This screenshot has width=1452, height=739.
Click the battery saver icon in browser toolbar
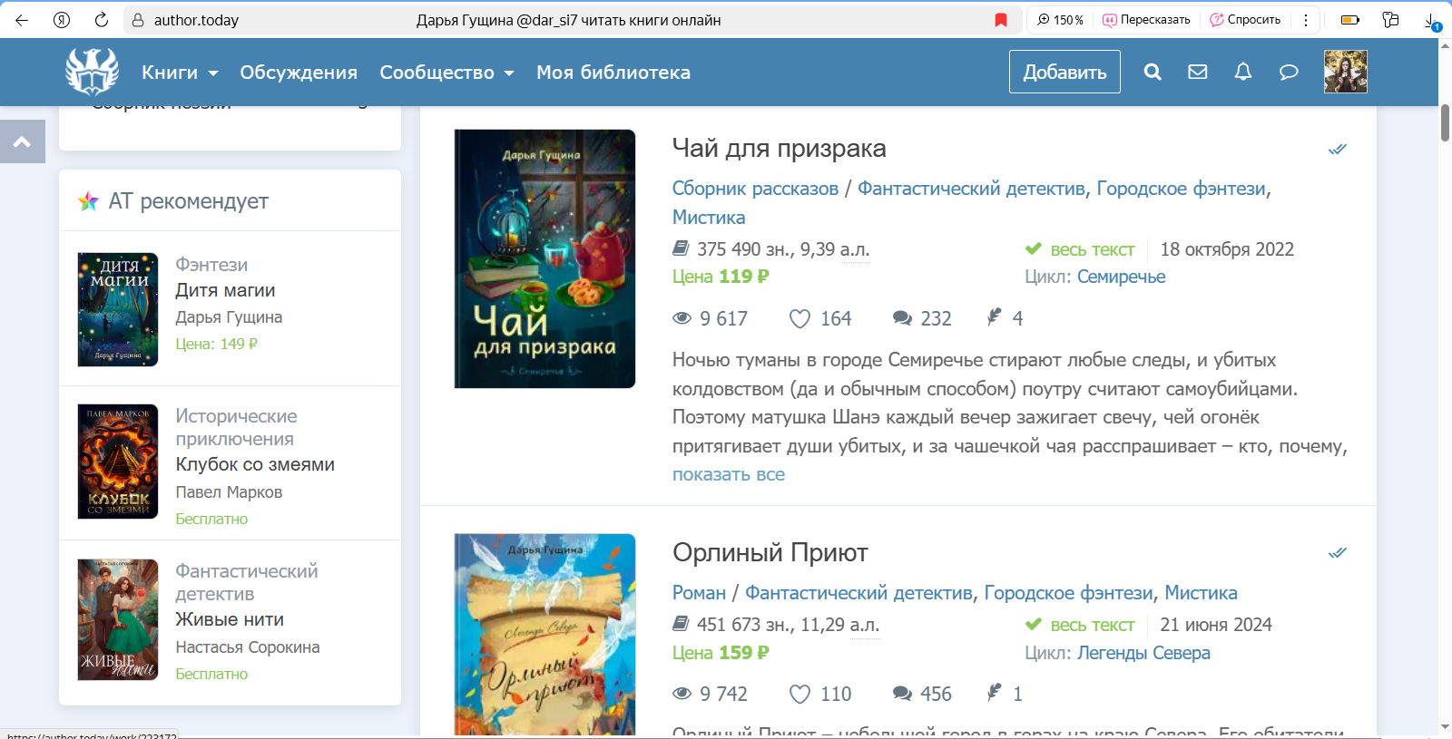[1350, 20]
